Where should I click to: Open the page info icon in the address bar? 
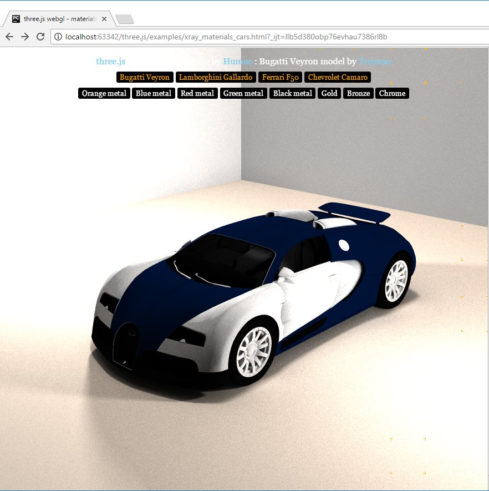pos(59,37)
